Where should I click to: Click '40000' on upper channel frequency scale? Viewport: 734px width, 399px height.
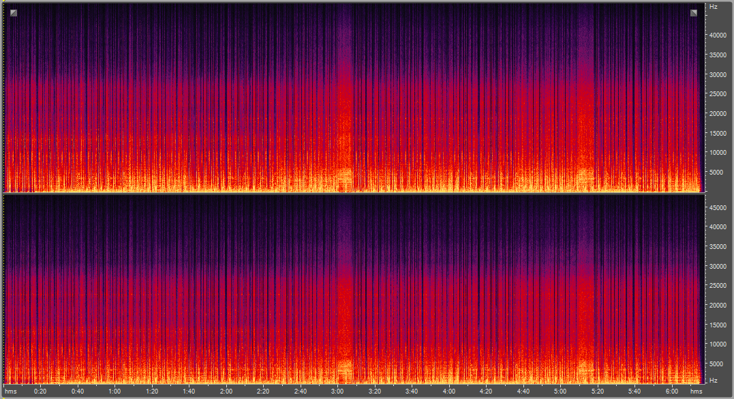point(718,35)
